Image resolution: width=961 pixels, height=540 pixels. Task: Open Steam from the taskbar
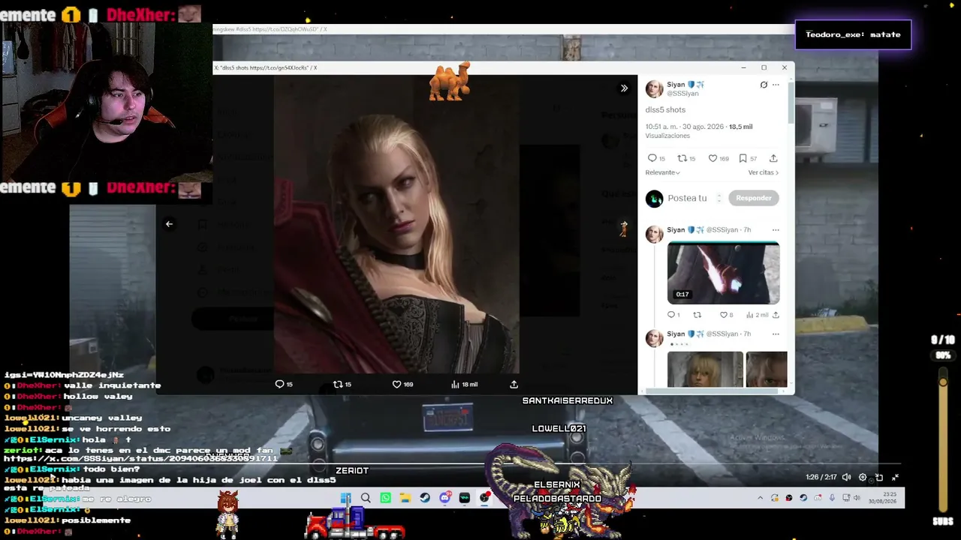[x=425, y=498]
